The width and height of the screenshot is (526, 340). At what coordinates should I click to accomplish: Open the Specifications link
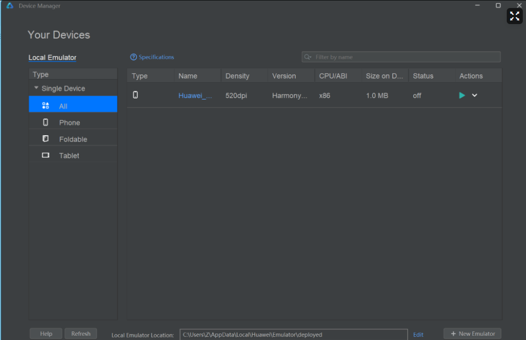[x=156, y=57]
